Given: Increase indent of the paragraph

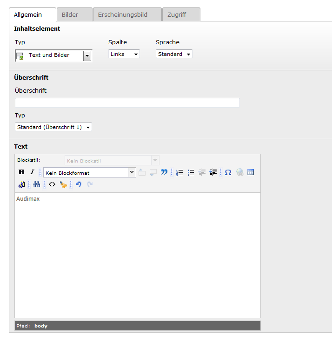Looking at the screenshot, I should point(213,172).
